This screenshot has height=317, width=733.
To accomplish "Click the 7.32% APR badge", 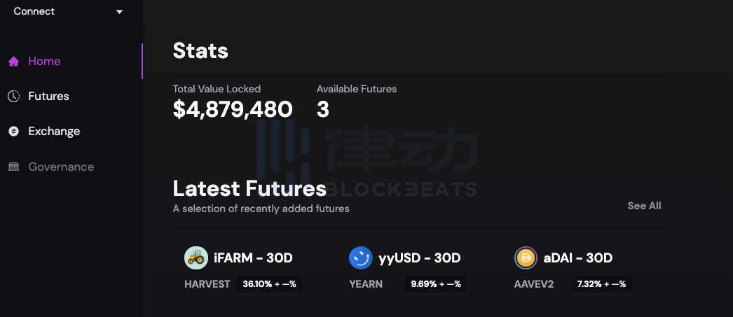I will (602, 284).
